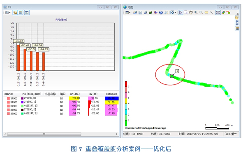Click the CINR cell showing -1.46
This screenshot has height=156, width=243.
[x=112, y=102]
